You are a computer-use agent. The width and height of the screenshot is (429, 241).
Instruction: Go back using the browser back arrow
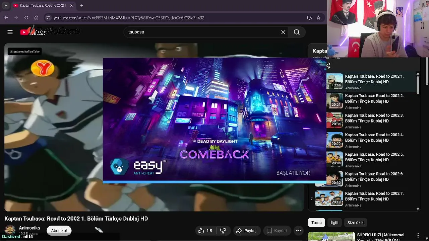tap(6, 18)
